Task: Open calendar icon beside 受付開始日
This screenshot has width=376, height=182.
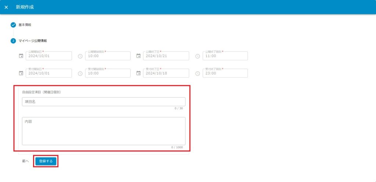Action: tap(21, 73)
